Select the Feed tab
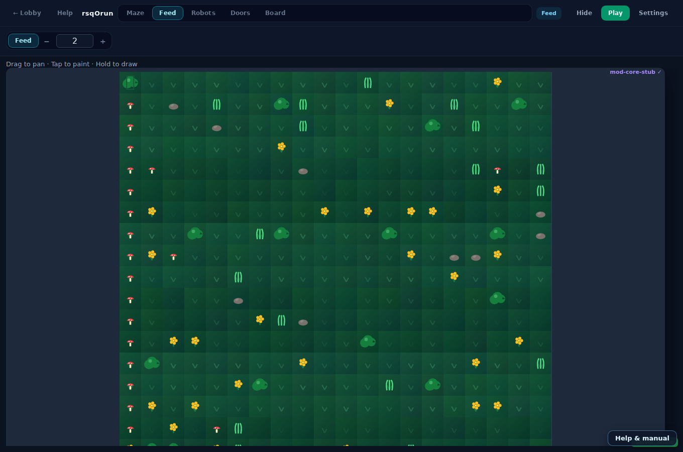This screenshot has width=683, height=452. (168, 13)
